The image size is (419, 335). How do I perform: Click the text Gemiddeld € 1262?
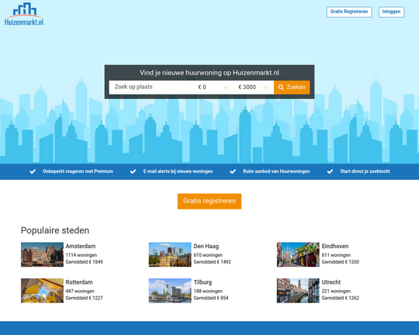340,298
